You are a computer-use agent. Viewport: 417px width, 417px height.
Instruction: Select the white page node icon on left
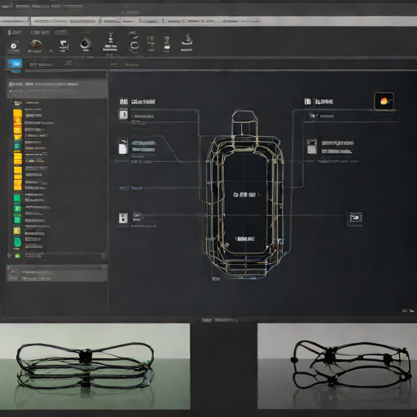tap(122, 147)
